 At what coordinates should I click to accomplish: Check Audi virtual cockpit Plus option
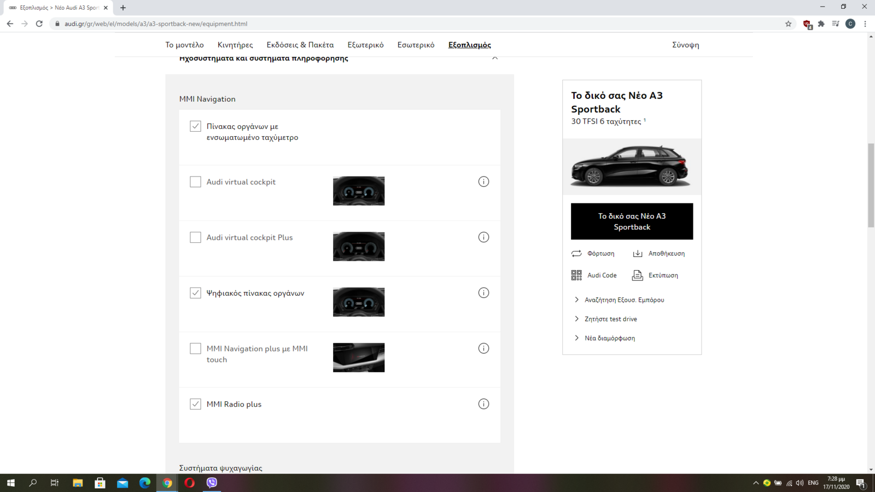195,237
